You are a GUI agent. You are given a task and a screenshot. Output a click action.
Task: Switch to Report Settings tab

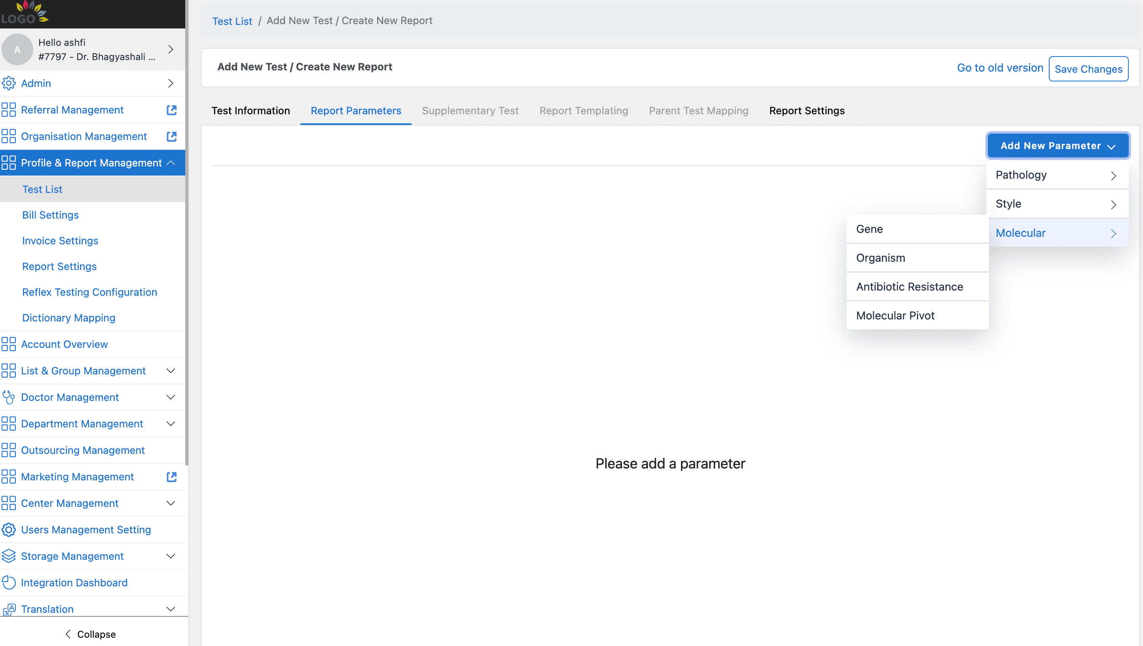[x=807, y=110]
